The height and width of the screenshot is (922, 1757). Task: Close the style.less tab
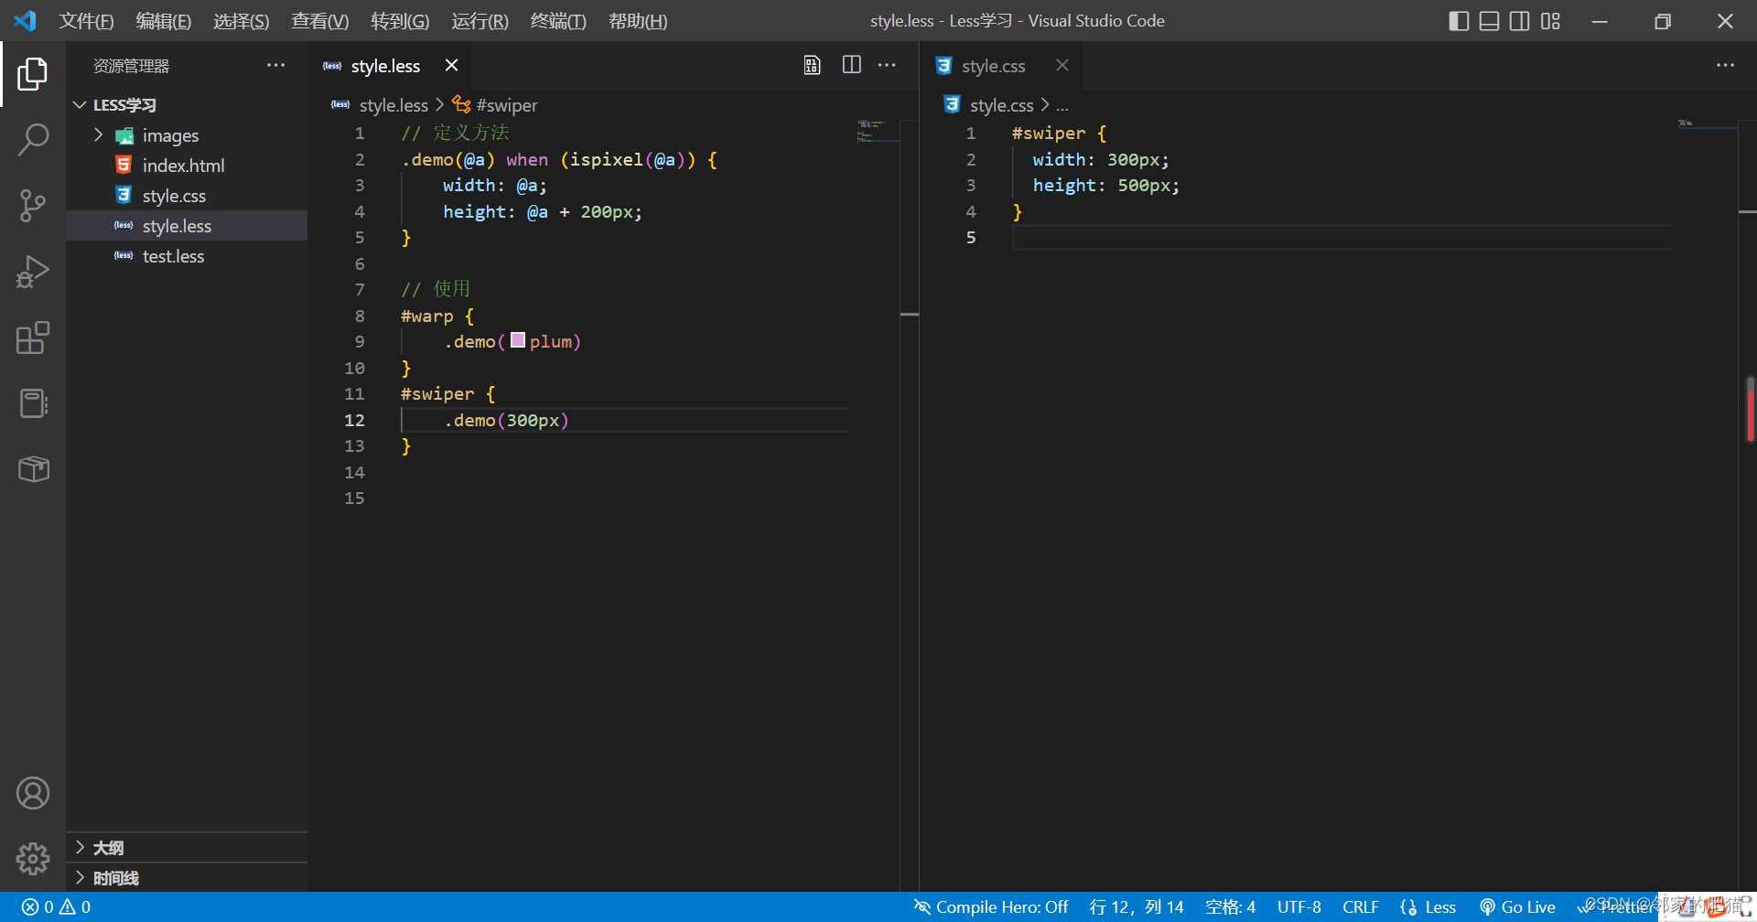pyautogui.click(x=451, y=65)
